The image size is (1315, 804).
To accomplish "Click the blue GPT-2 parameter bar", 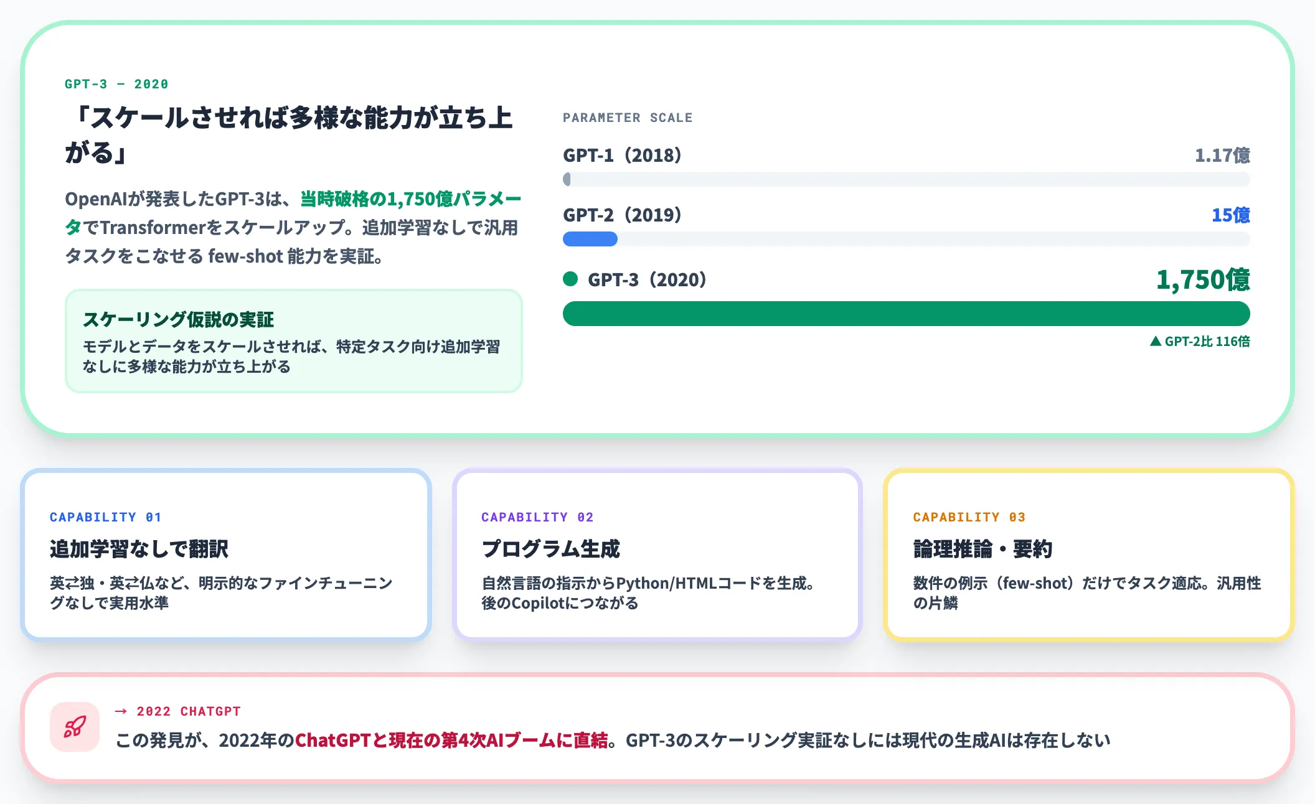I will click(x=590, y=239).
